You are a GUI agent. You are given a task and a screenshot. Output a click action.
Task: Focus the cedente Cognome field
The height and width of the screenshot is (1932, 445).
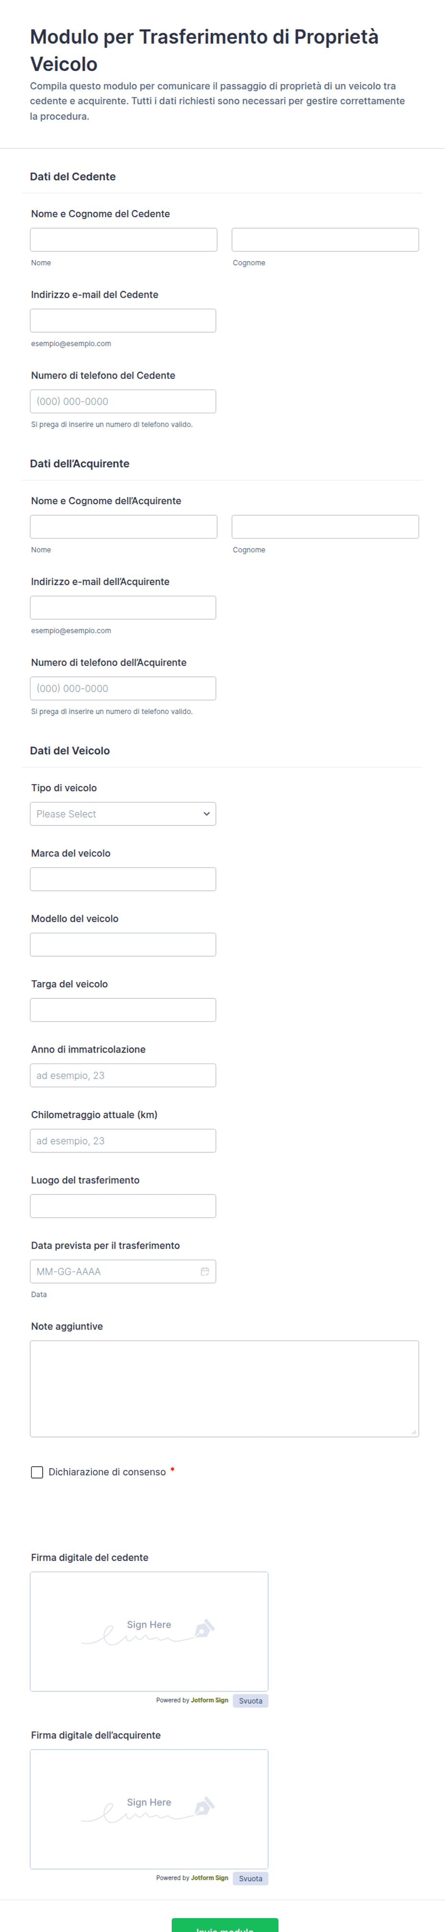pyautogui.click(x=325, y=240)
